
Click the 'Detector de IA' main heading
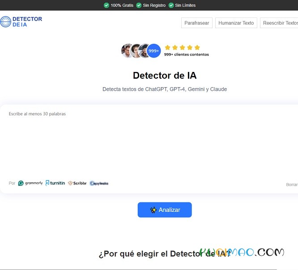164,76
